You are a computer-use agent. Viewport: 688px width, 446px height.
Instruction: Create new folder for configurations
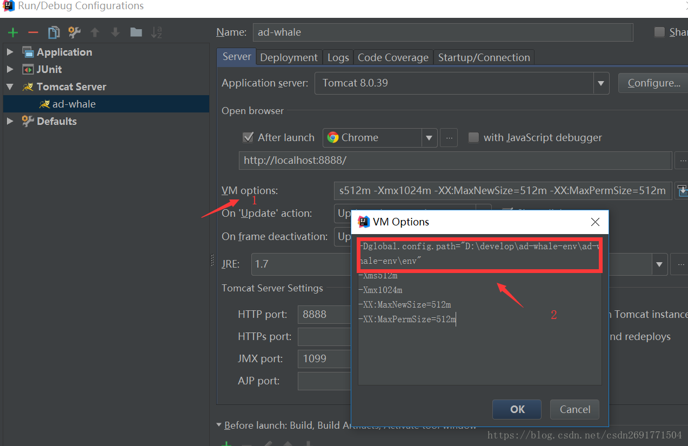(x=136, y=32)
